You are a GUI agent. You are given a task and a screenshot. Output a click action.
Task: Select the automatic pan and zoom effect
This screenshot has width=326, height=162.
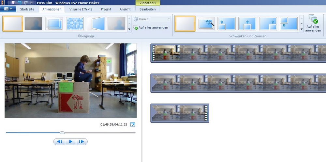click(206, 24)
